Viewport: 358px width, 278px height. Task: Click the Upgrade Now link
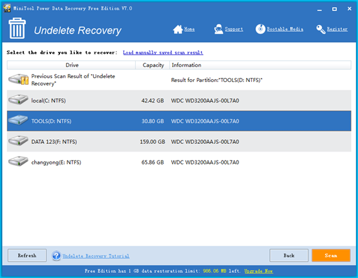click(x=258, y=271)
